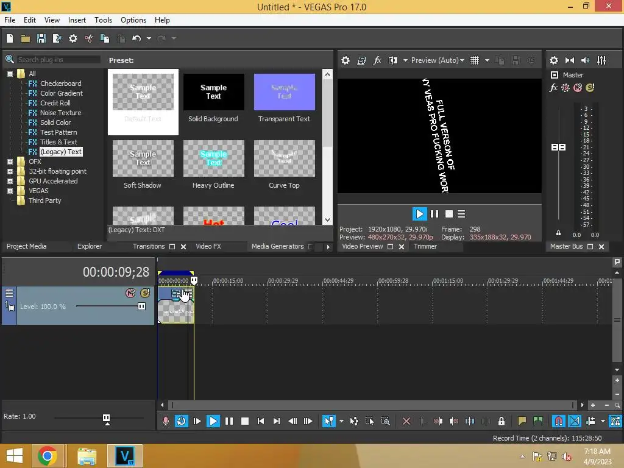Play the video preview
This screenshot has width=624, height=468.
pos(419,214)
